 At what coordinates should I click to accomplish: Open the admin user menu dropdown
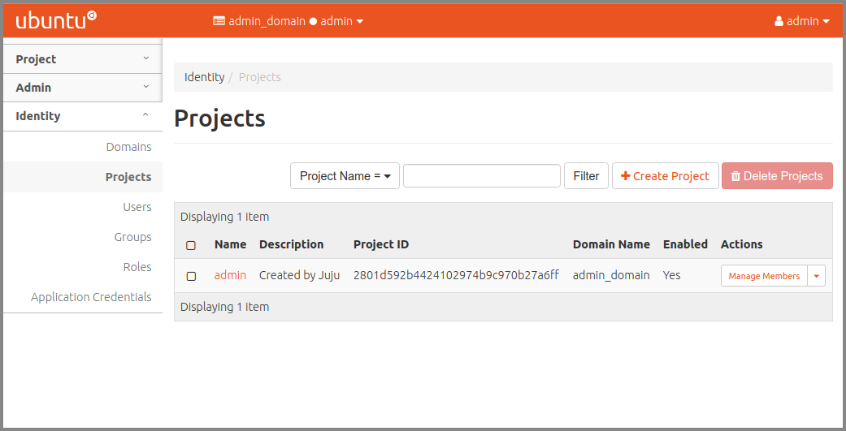[x=802, y=21]
